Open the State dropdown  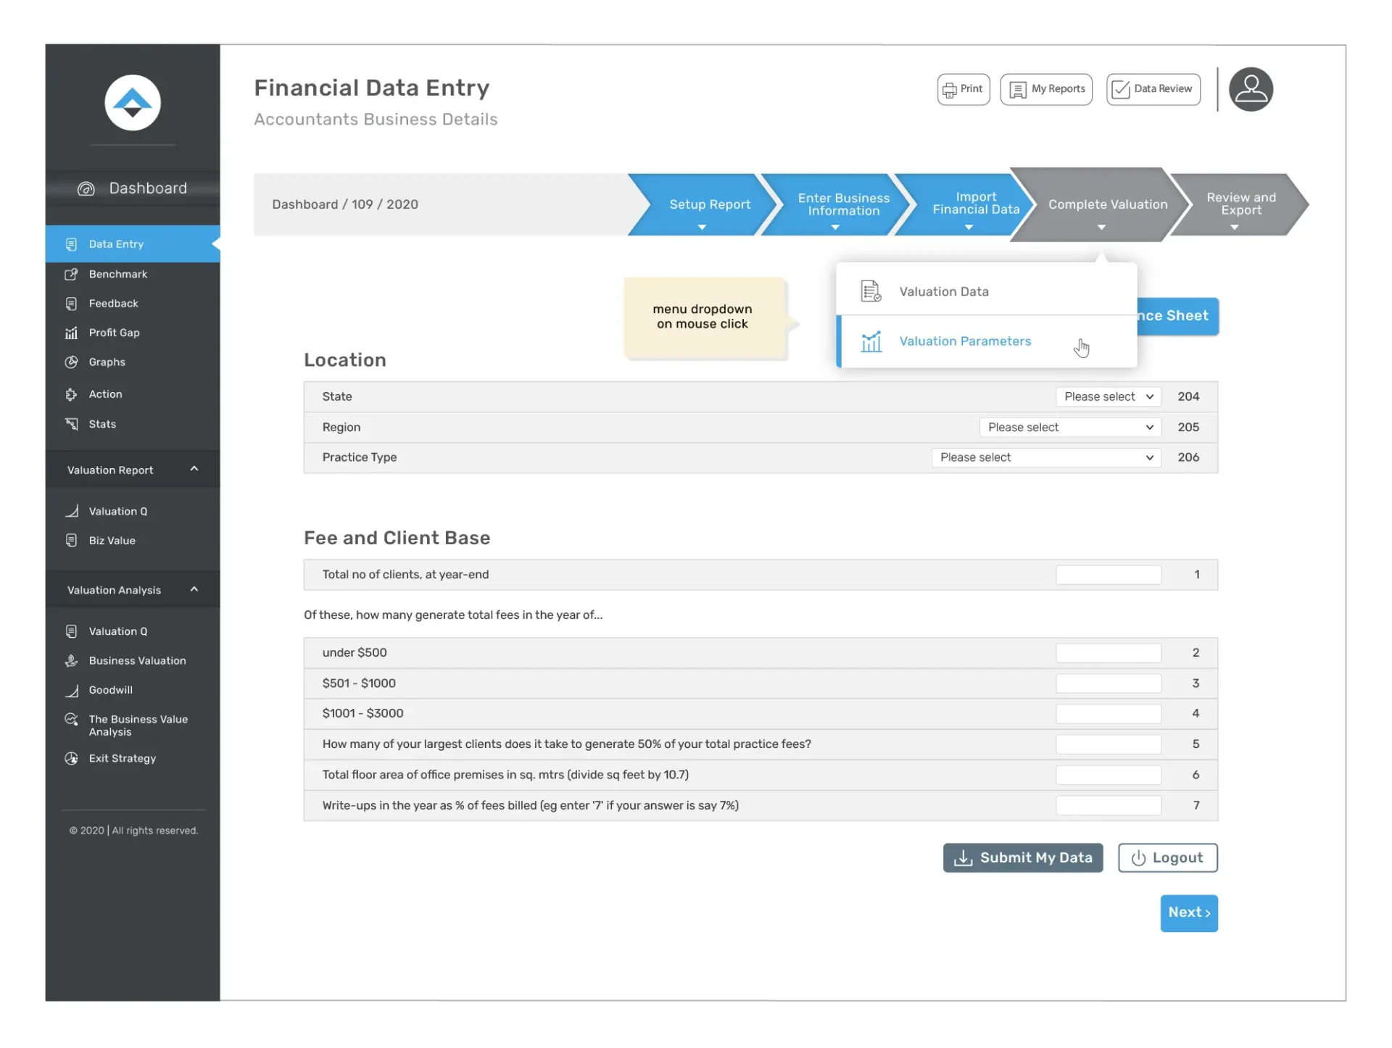pos(1108,396)
